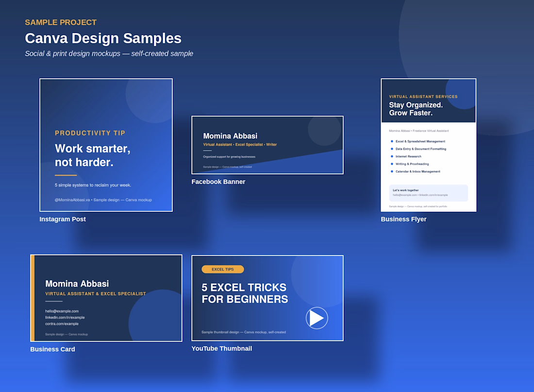
Task: Click 'Calendar & Inbox Management' flyer bullet
Action: click(418, 171)
